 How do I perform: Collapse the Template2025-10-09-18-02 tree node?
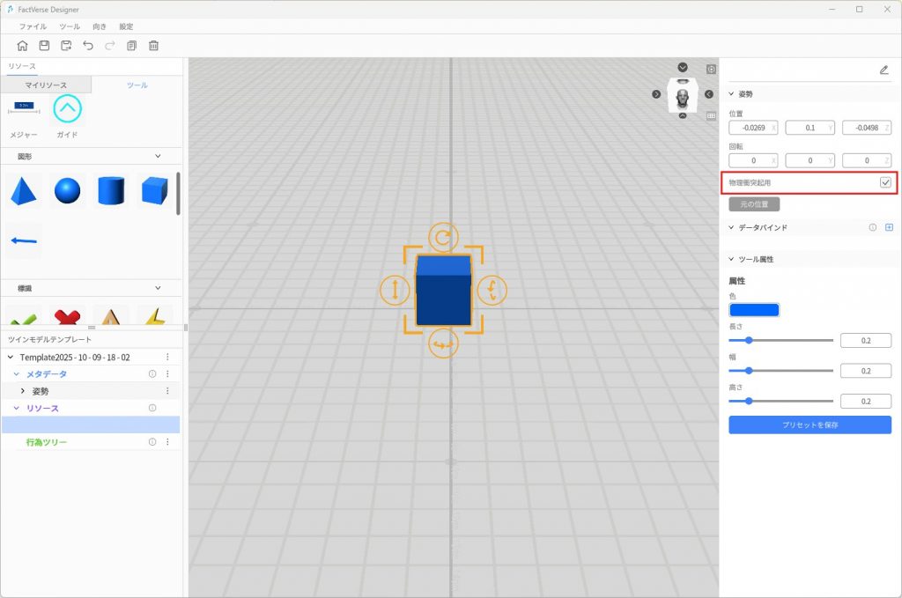click(x=11, y=358)
